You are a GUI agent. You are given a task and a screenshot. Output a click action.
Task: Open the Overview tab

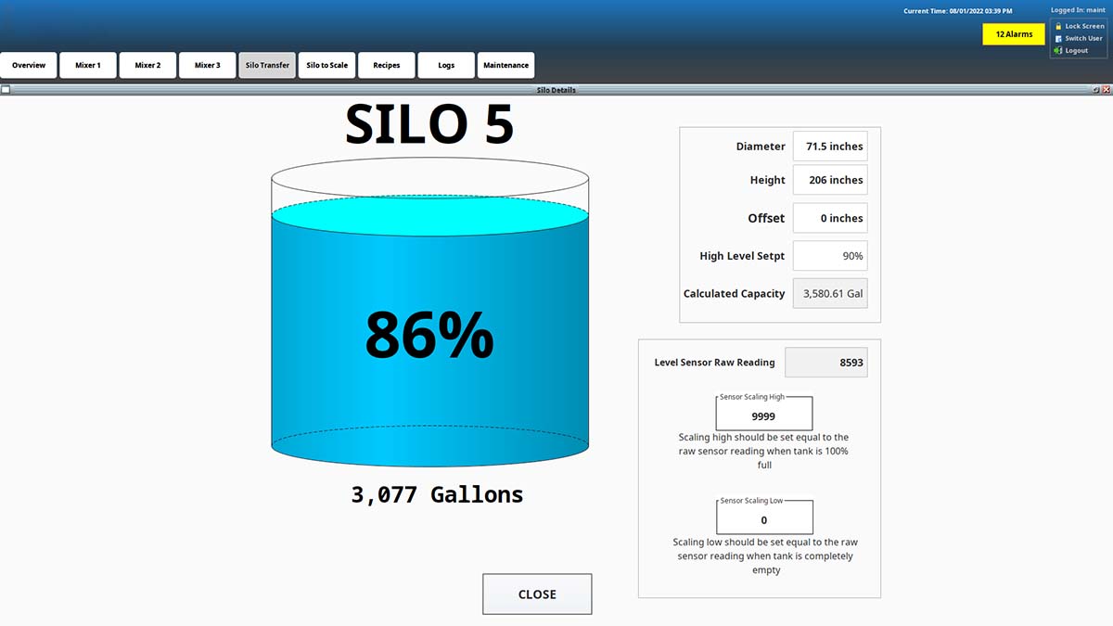click(29, 65)
